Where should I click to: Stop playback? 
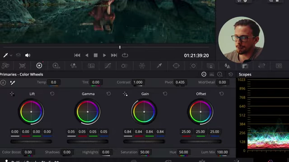(95, 55)
